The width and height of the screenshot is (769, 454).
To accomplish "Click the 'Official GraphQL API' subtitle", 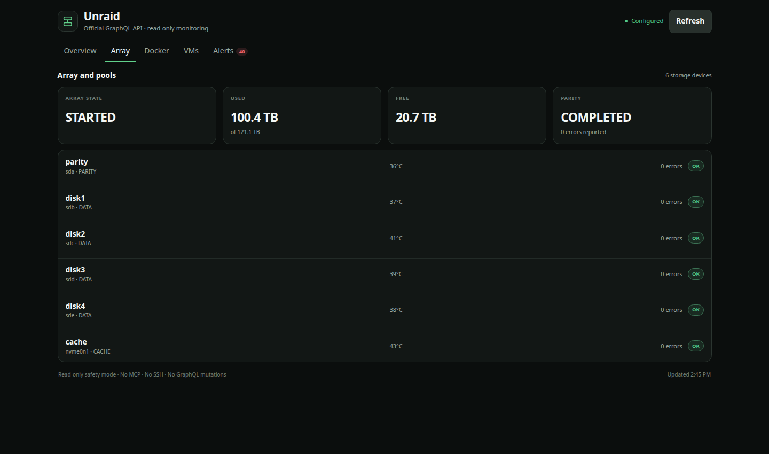I will point(146,28).
